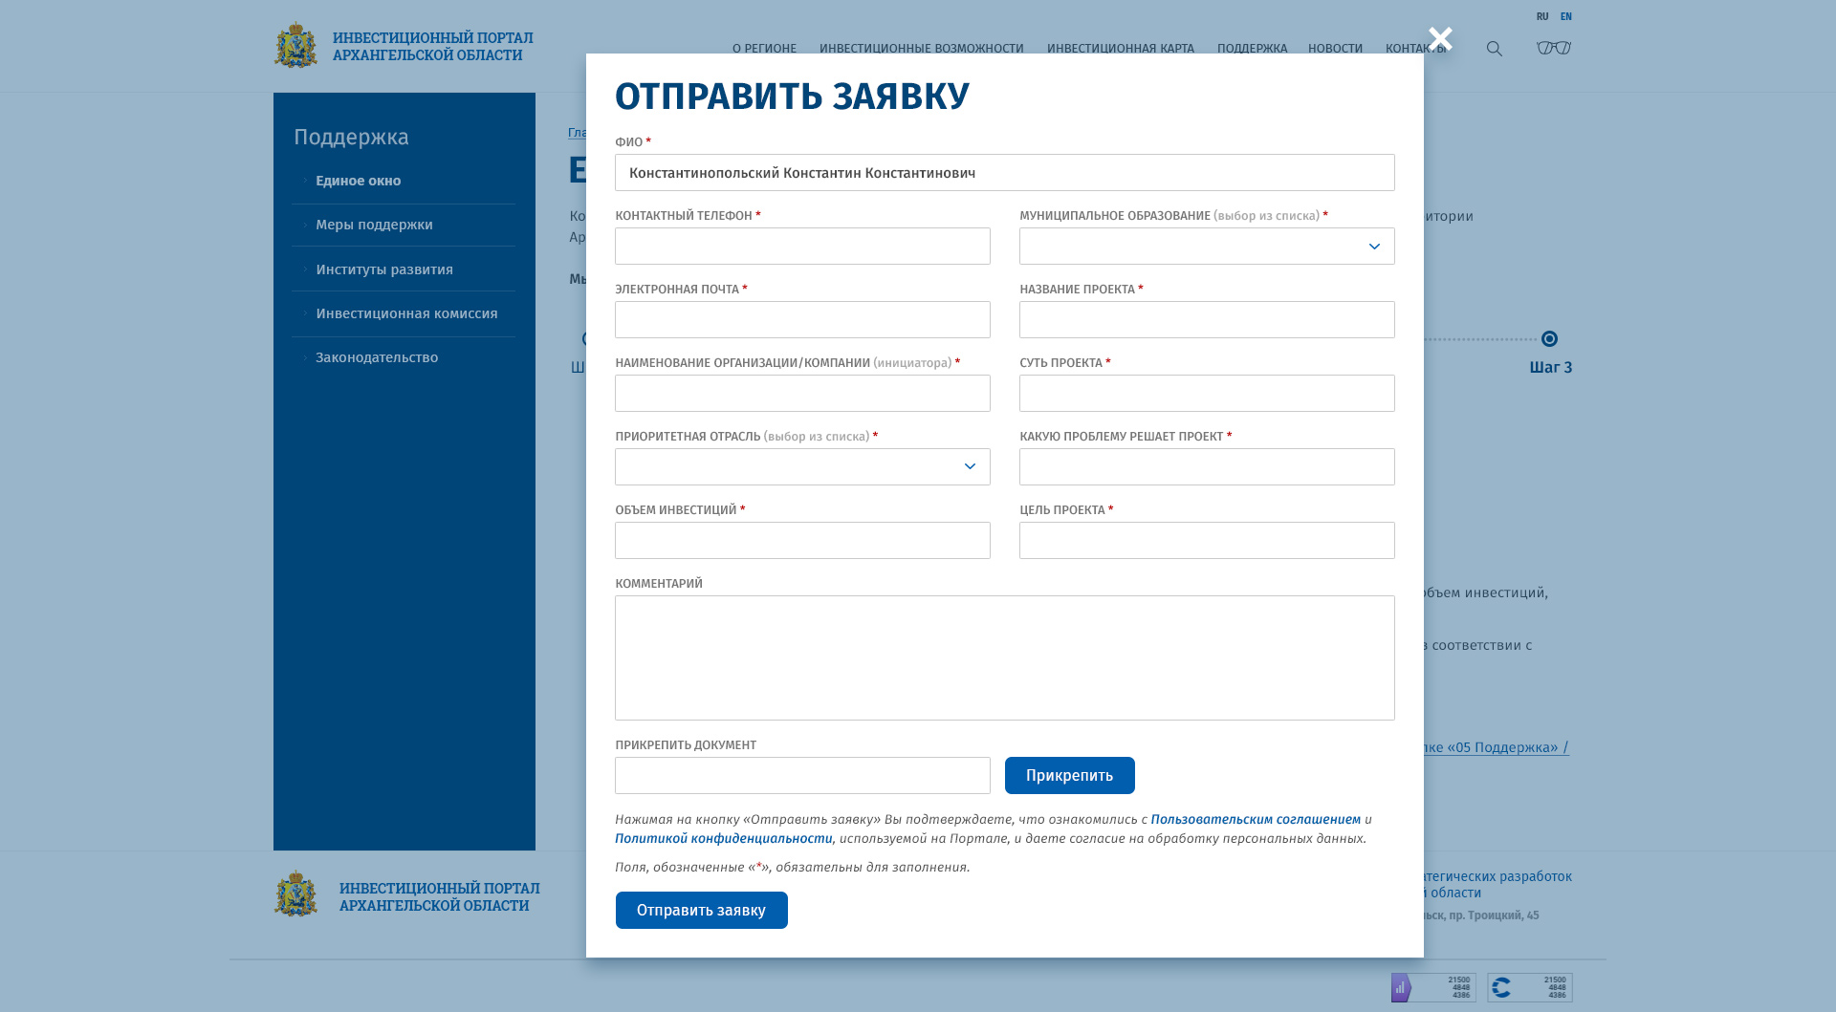The width and height of the screenshot is (1836, 1012).
Task: Click the Step 3 circle marker
Action: pos(1549,339)
